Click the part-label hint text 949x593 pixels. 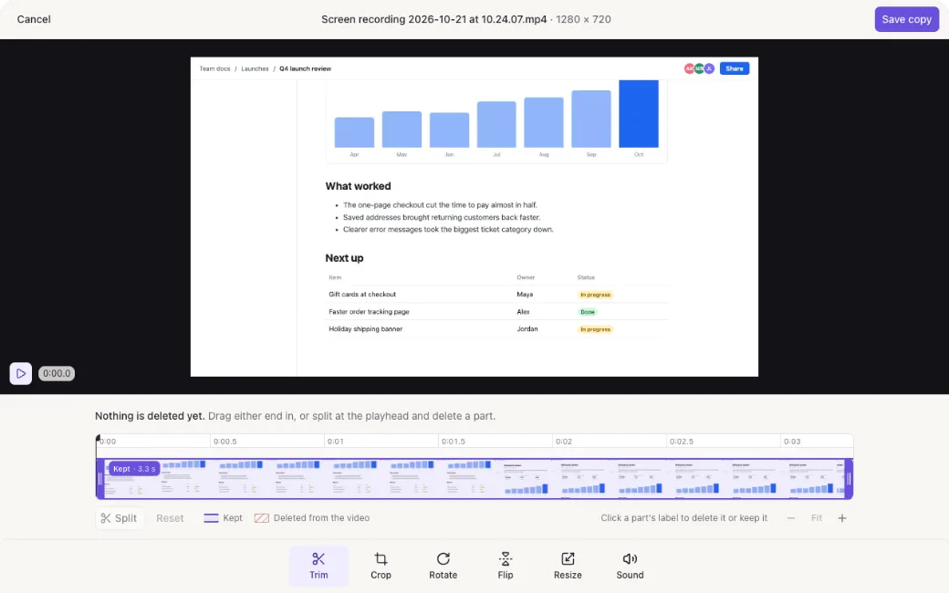click(683, 518)
